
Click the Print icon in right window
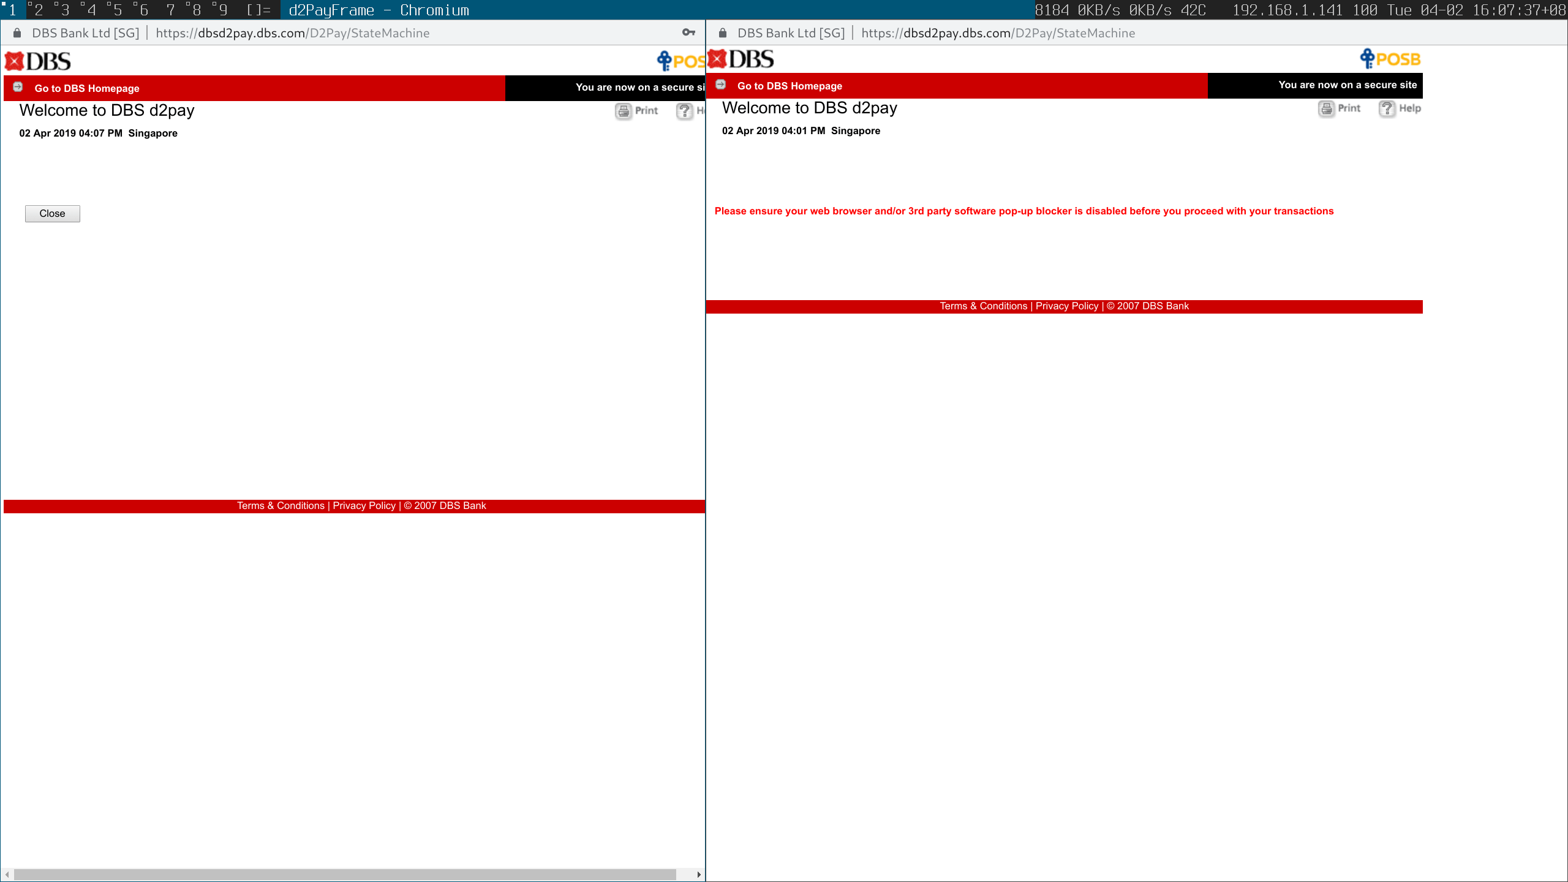[1326, 108]
